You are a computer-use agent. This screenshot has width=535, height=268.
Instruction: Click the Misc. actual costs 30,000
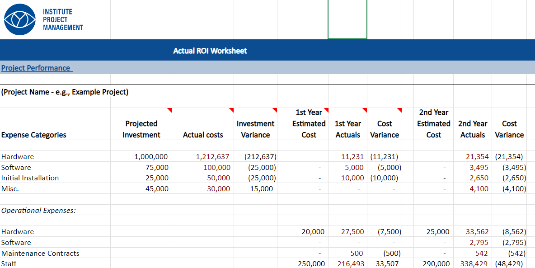coord(218,189)
